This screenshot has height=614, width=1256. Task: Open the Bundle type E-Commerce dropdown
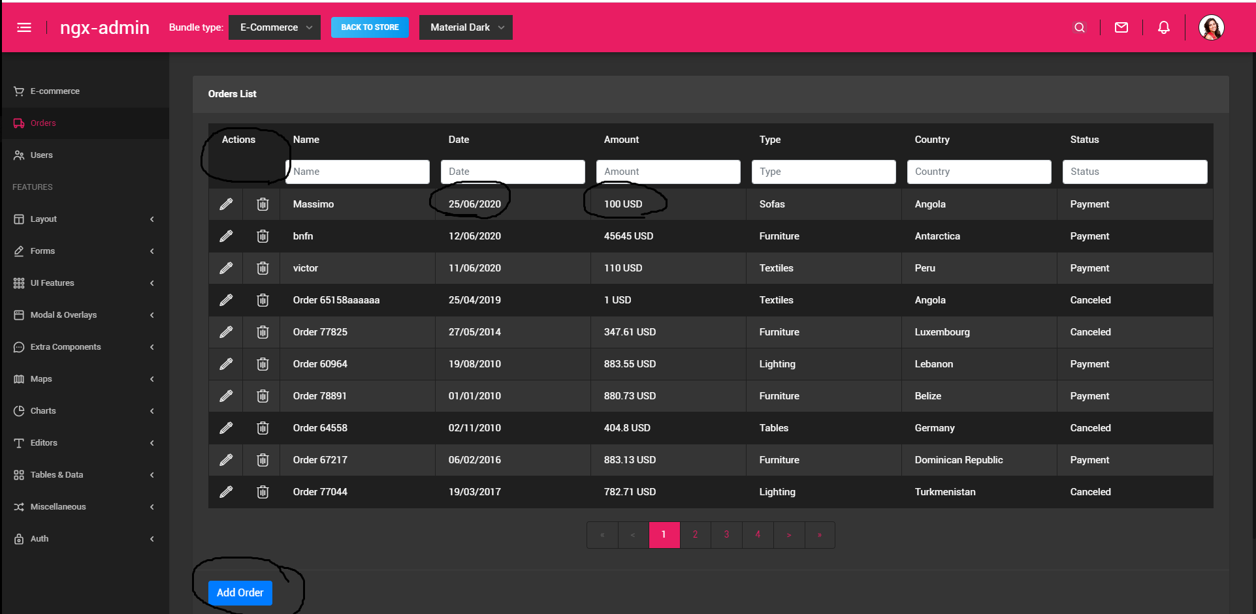point(274,27)
